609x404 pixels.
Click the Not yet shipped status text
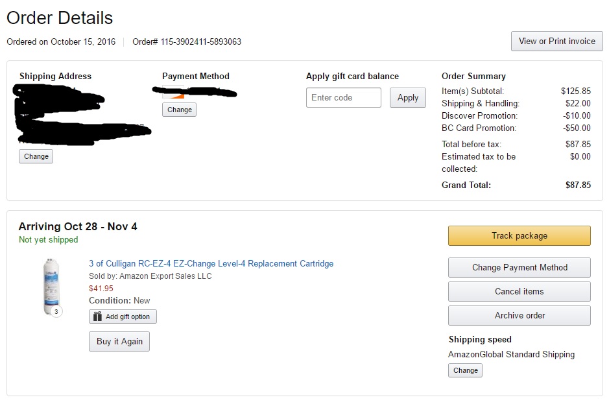point(48,240)
